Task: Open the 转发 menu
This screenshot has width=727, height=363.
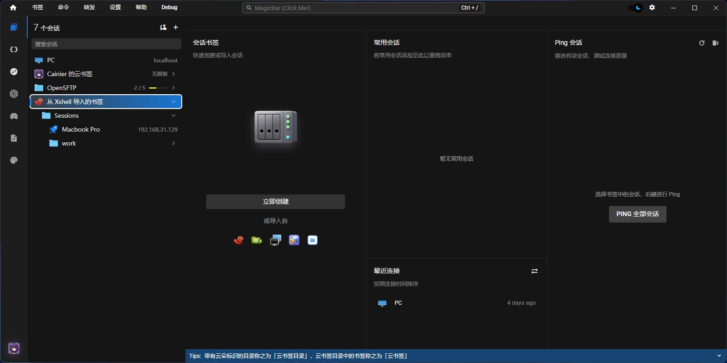Action: point(89,7)
